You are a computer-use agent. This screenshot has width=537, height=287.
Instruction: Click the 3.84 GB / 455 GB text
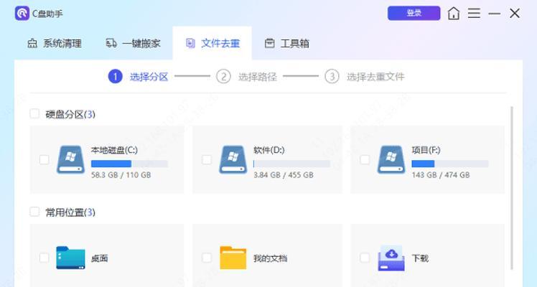click(x=284, y=175)
